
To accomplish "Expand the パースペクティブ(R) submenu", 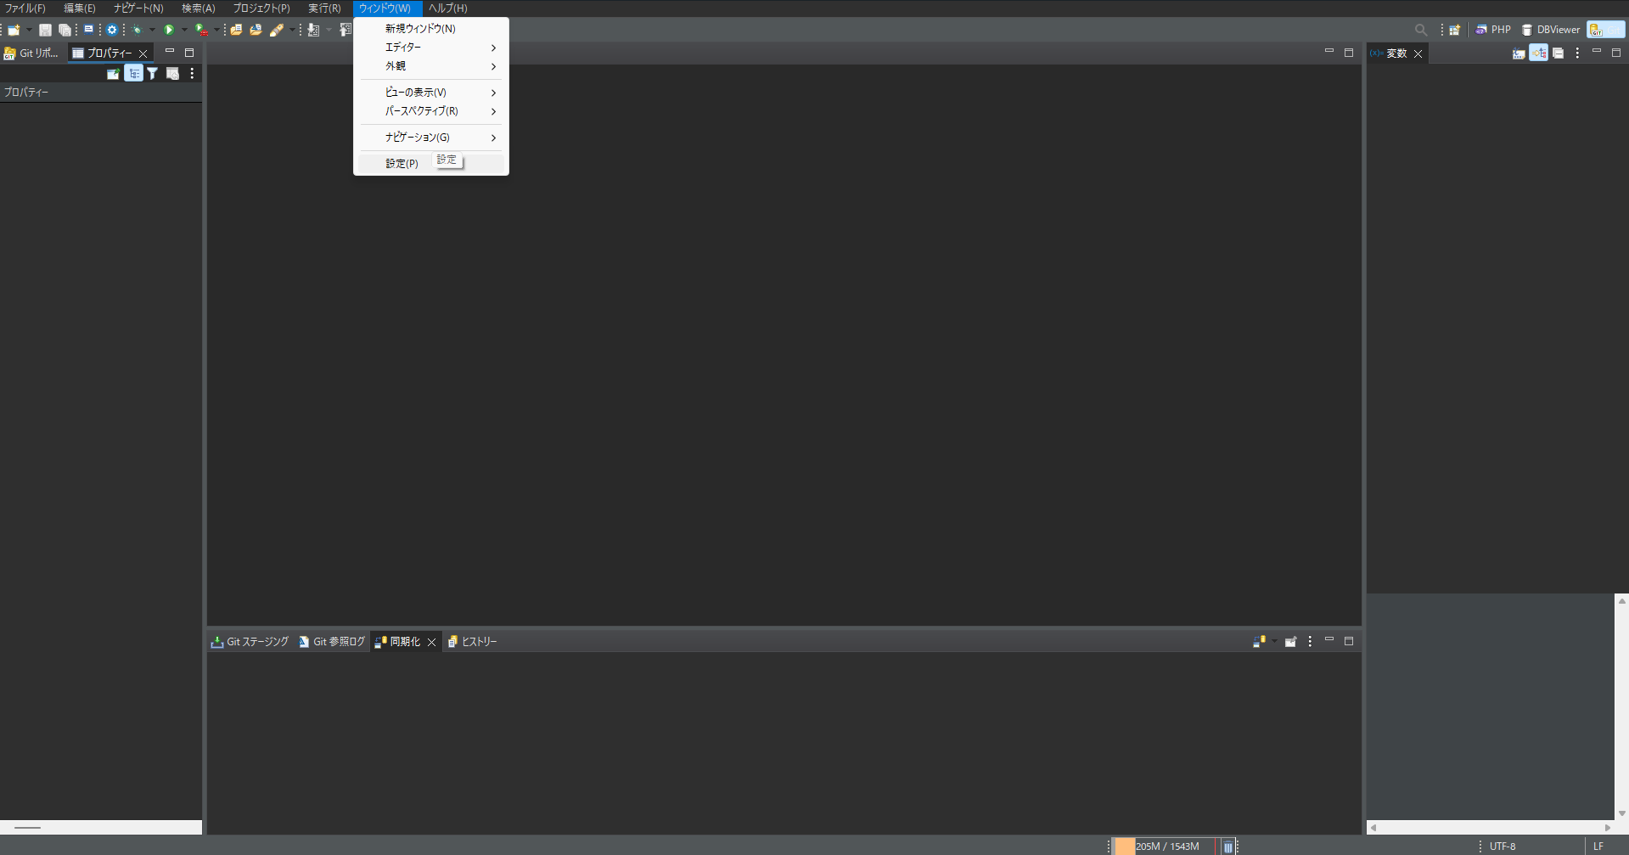I will point(431,111).
